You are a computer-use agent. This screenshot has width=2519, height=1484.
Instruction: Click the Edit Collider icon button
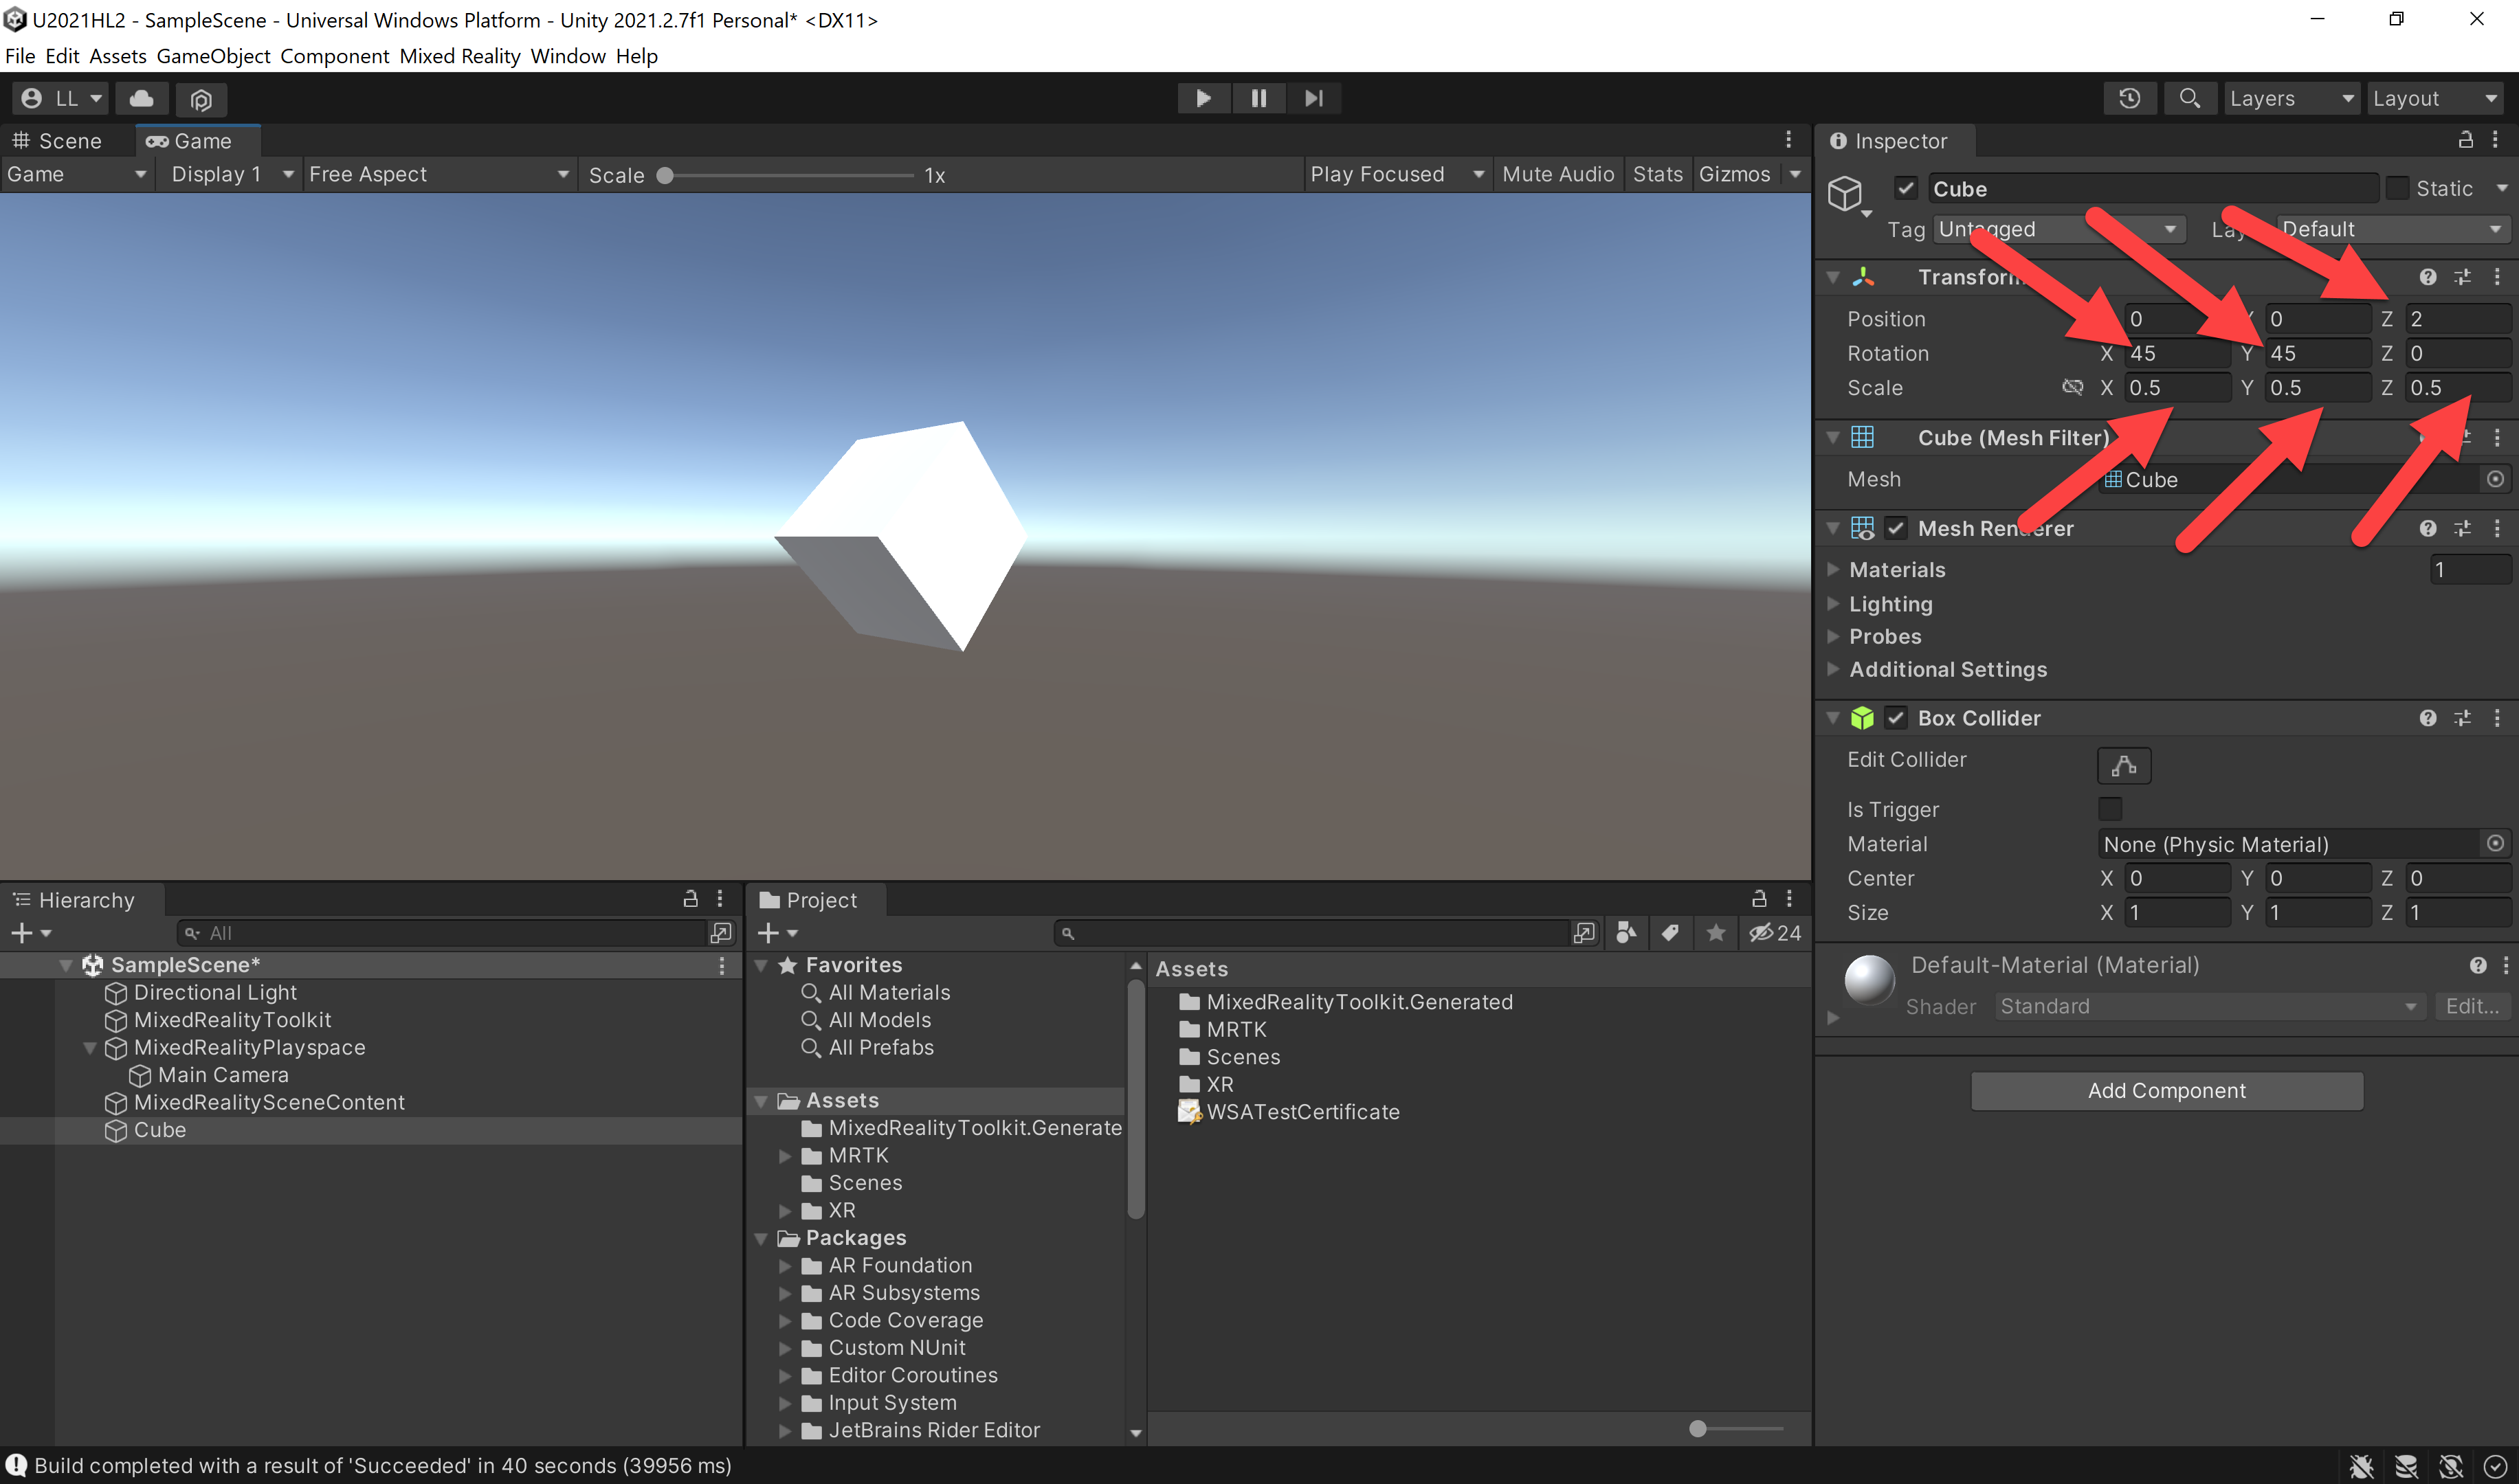2124,766
